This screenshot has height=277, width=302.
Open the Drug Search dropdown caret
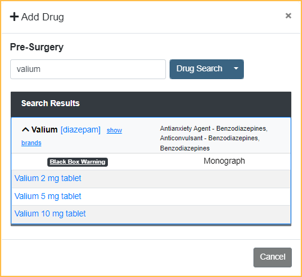236,68
